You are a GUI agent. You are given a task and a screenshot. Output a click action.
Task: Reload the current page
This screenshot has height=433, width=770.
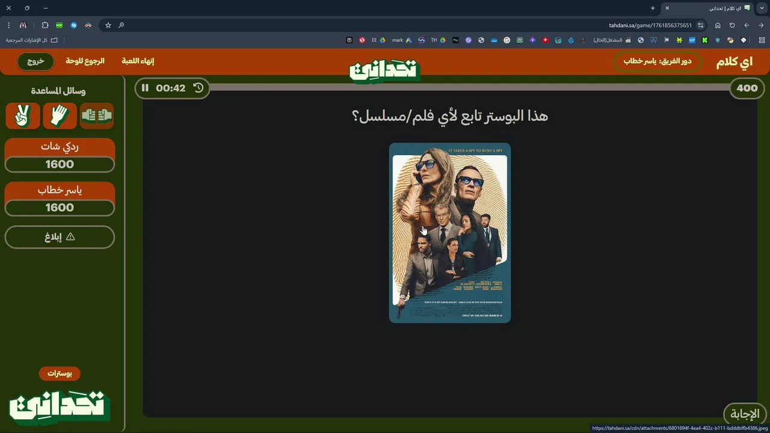732,25
